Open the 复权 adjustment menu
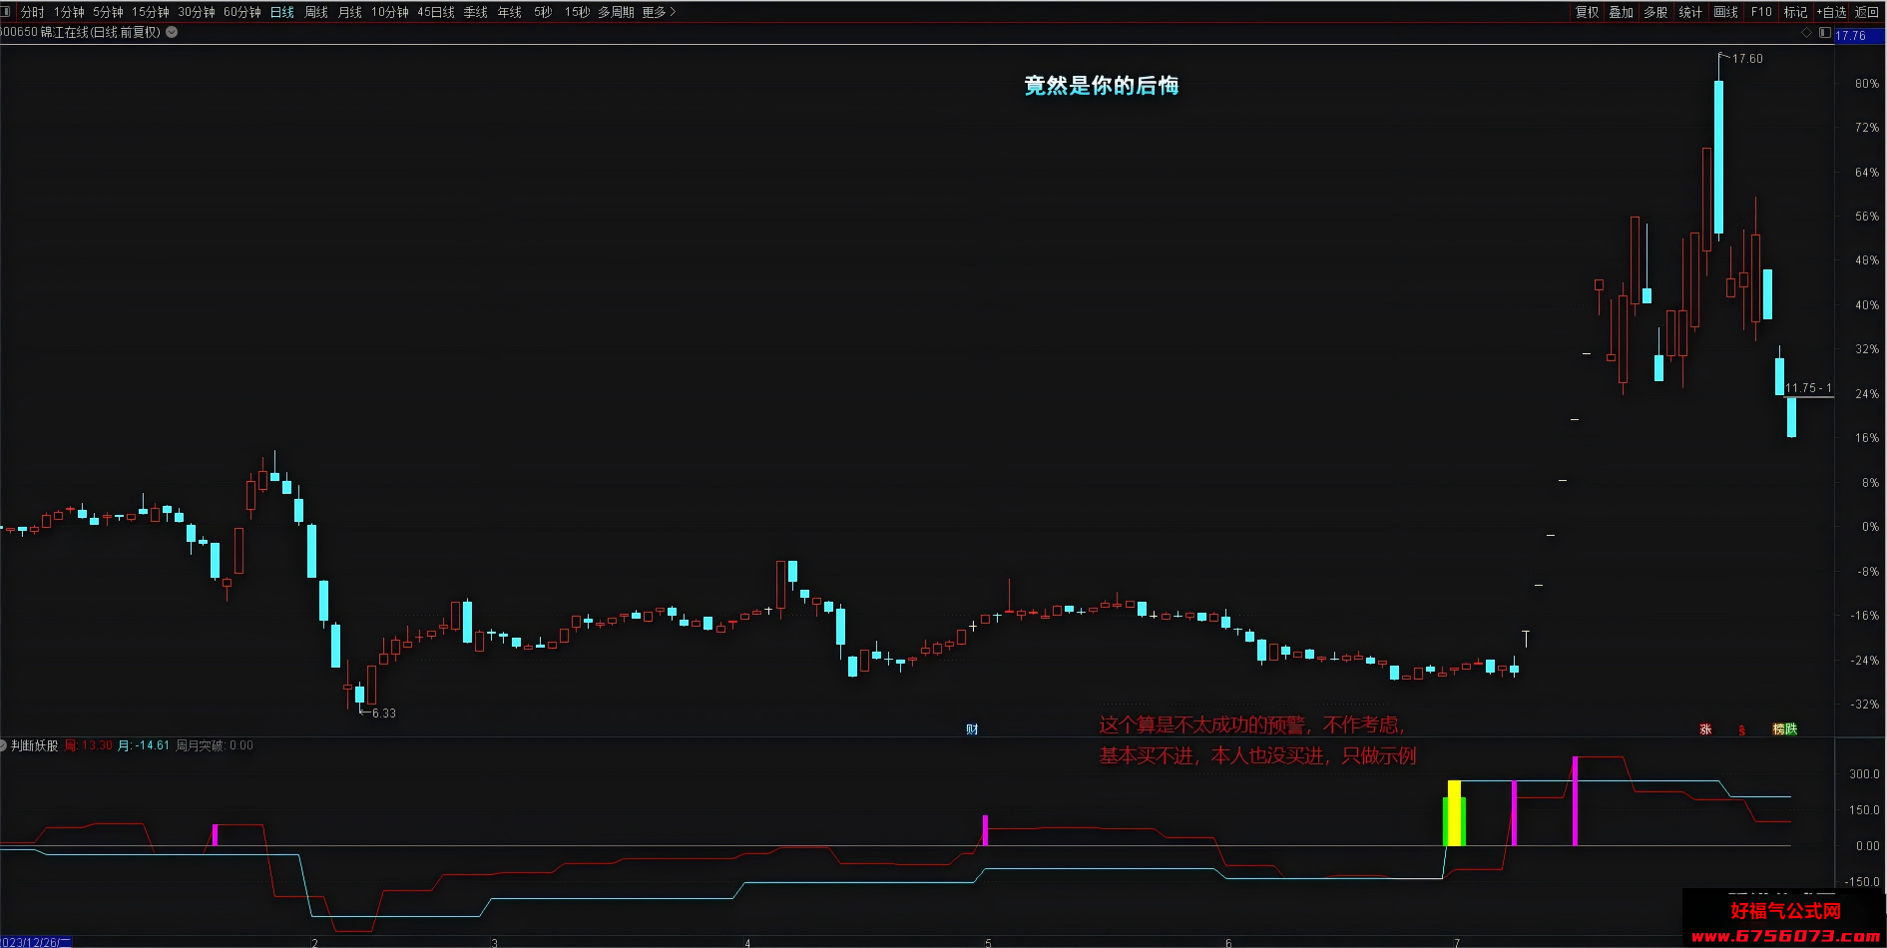The height and width of the screenshot is (948, 1887). coord(1587,12)
